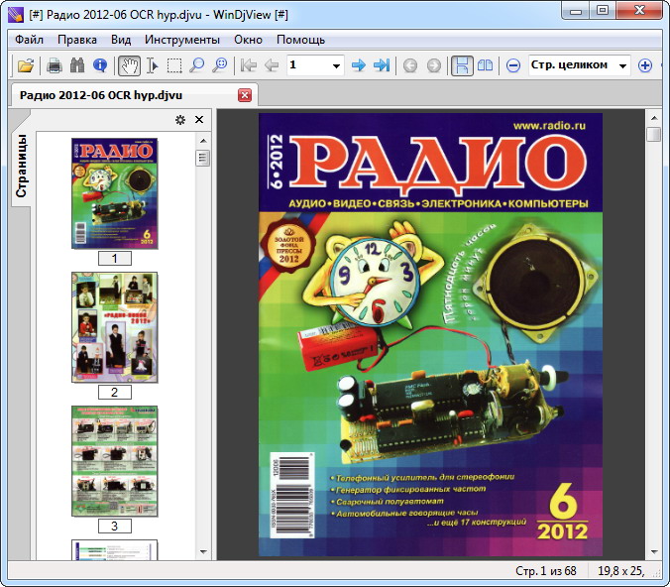The width and height of the screenshot is (670, 587).
Task: Open the Инструменты menu
Action: [182, 40]
